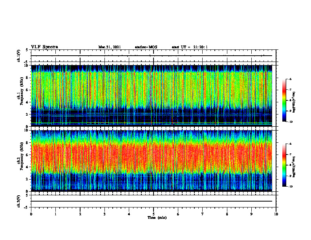Click the '-9' label on ch.2 color scale
The height and width of the screenshot is (240, 311).
pos(290,176)
